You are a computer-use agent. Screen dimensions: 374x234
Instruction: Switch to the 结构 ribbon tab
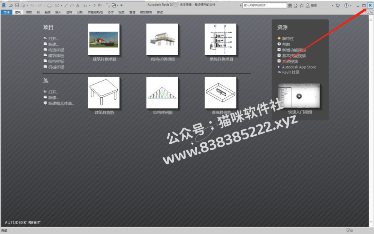29,12
